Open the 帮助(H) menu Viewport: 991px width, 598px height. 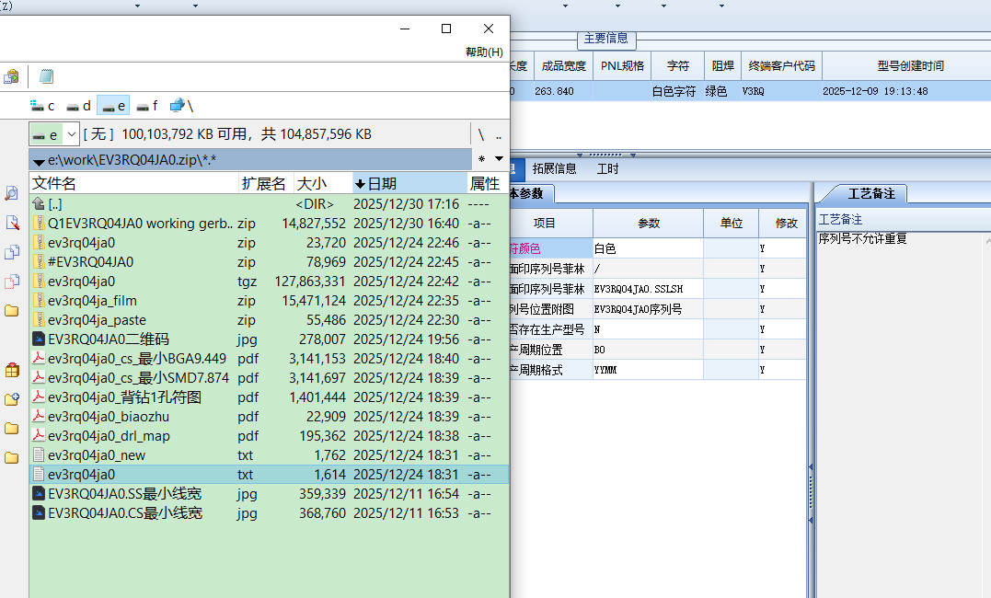pyautogui.click(x=484, y=52)
